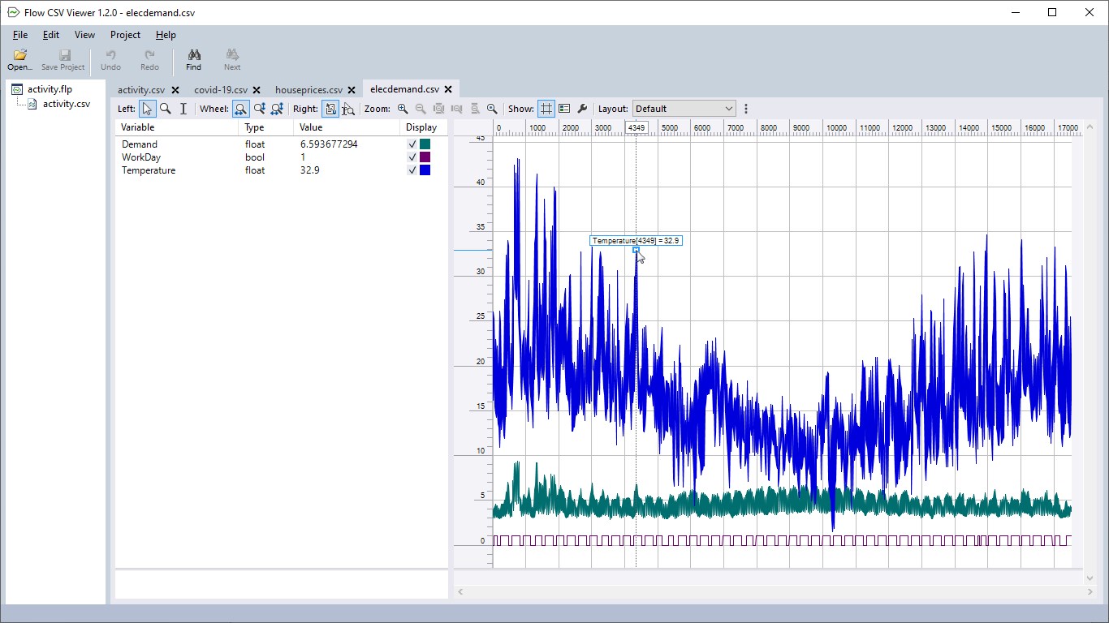Open the Layout dropdown showing Default
Screen dimensions: 1109x623
684,109
